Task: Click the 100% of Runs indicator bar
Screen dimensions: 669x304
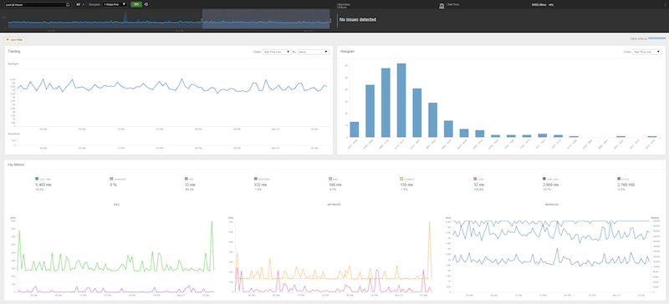Action: click(657, 38)
